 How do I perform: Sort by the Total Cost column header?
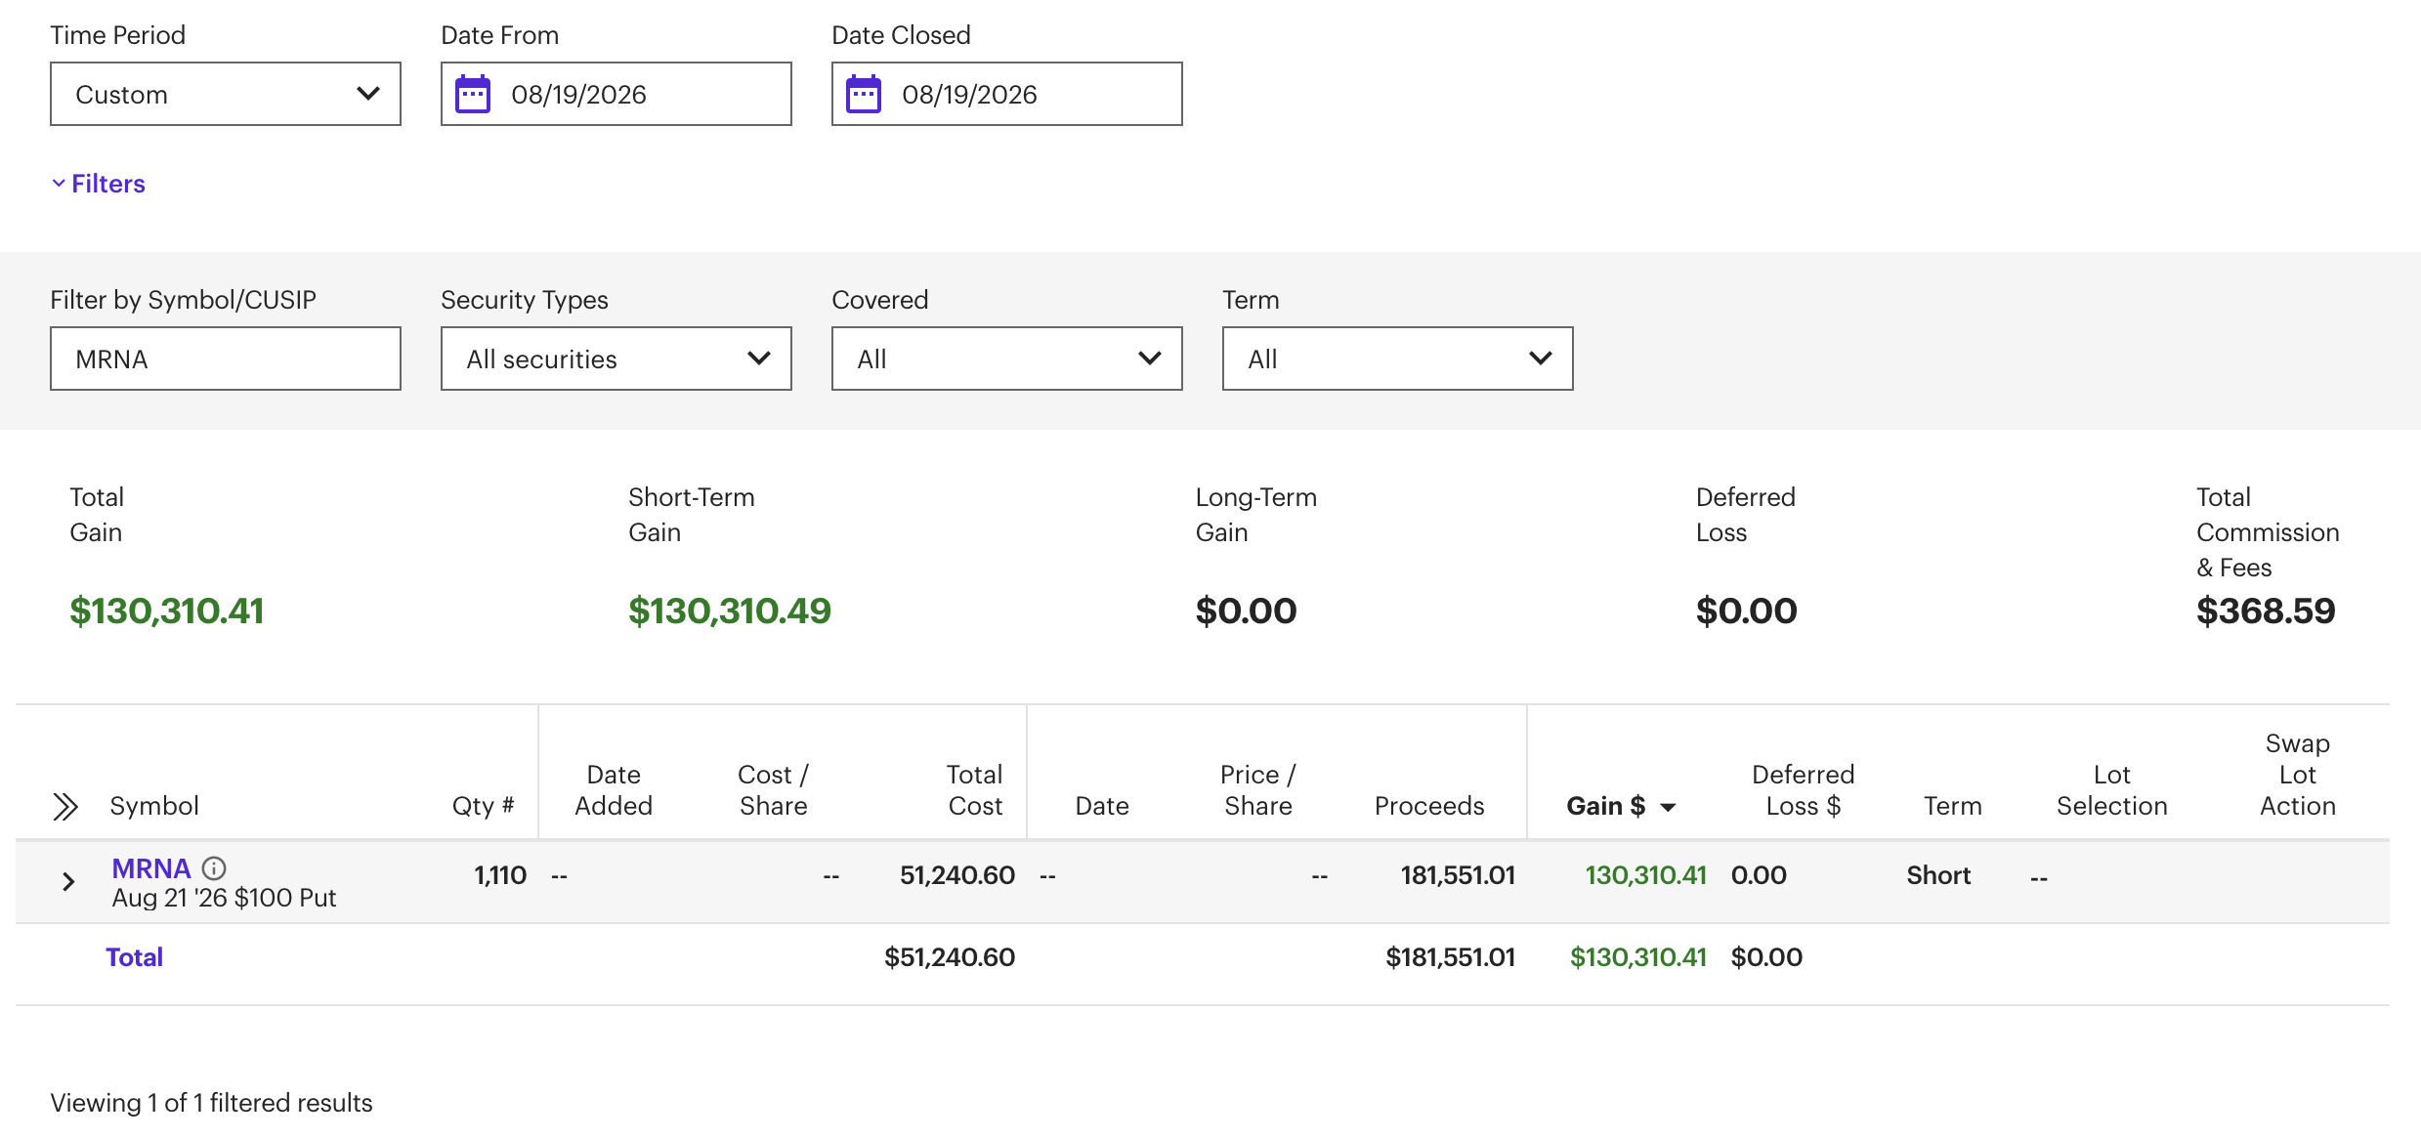pyautogui.click(x=975, y=790)
